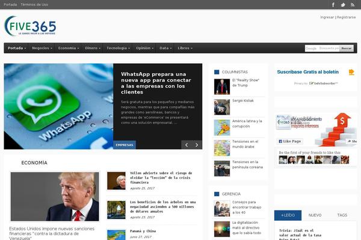Click the Latin America map thumbnail
Viewport: 361px width, 240px height.
222,127
